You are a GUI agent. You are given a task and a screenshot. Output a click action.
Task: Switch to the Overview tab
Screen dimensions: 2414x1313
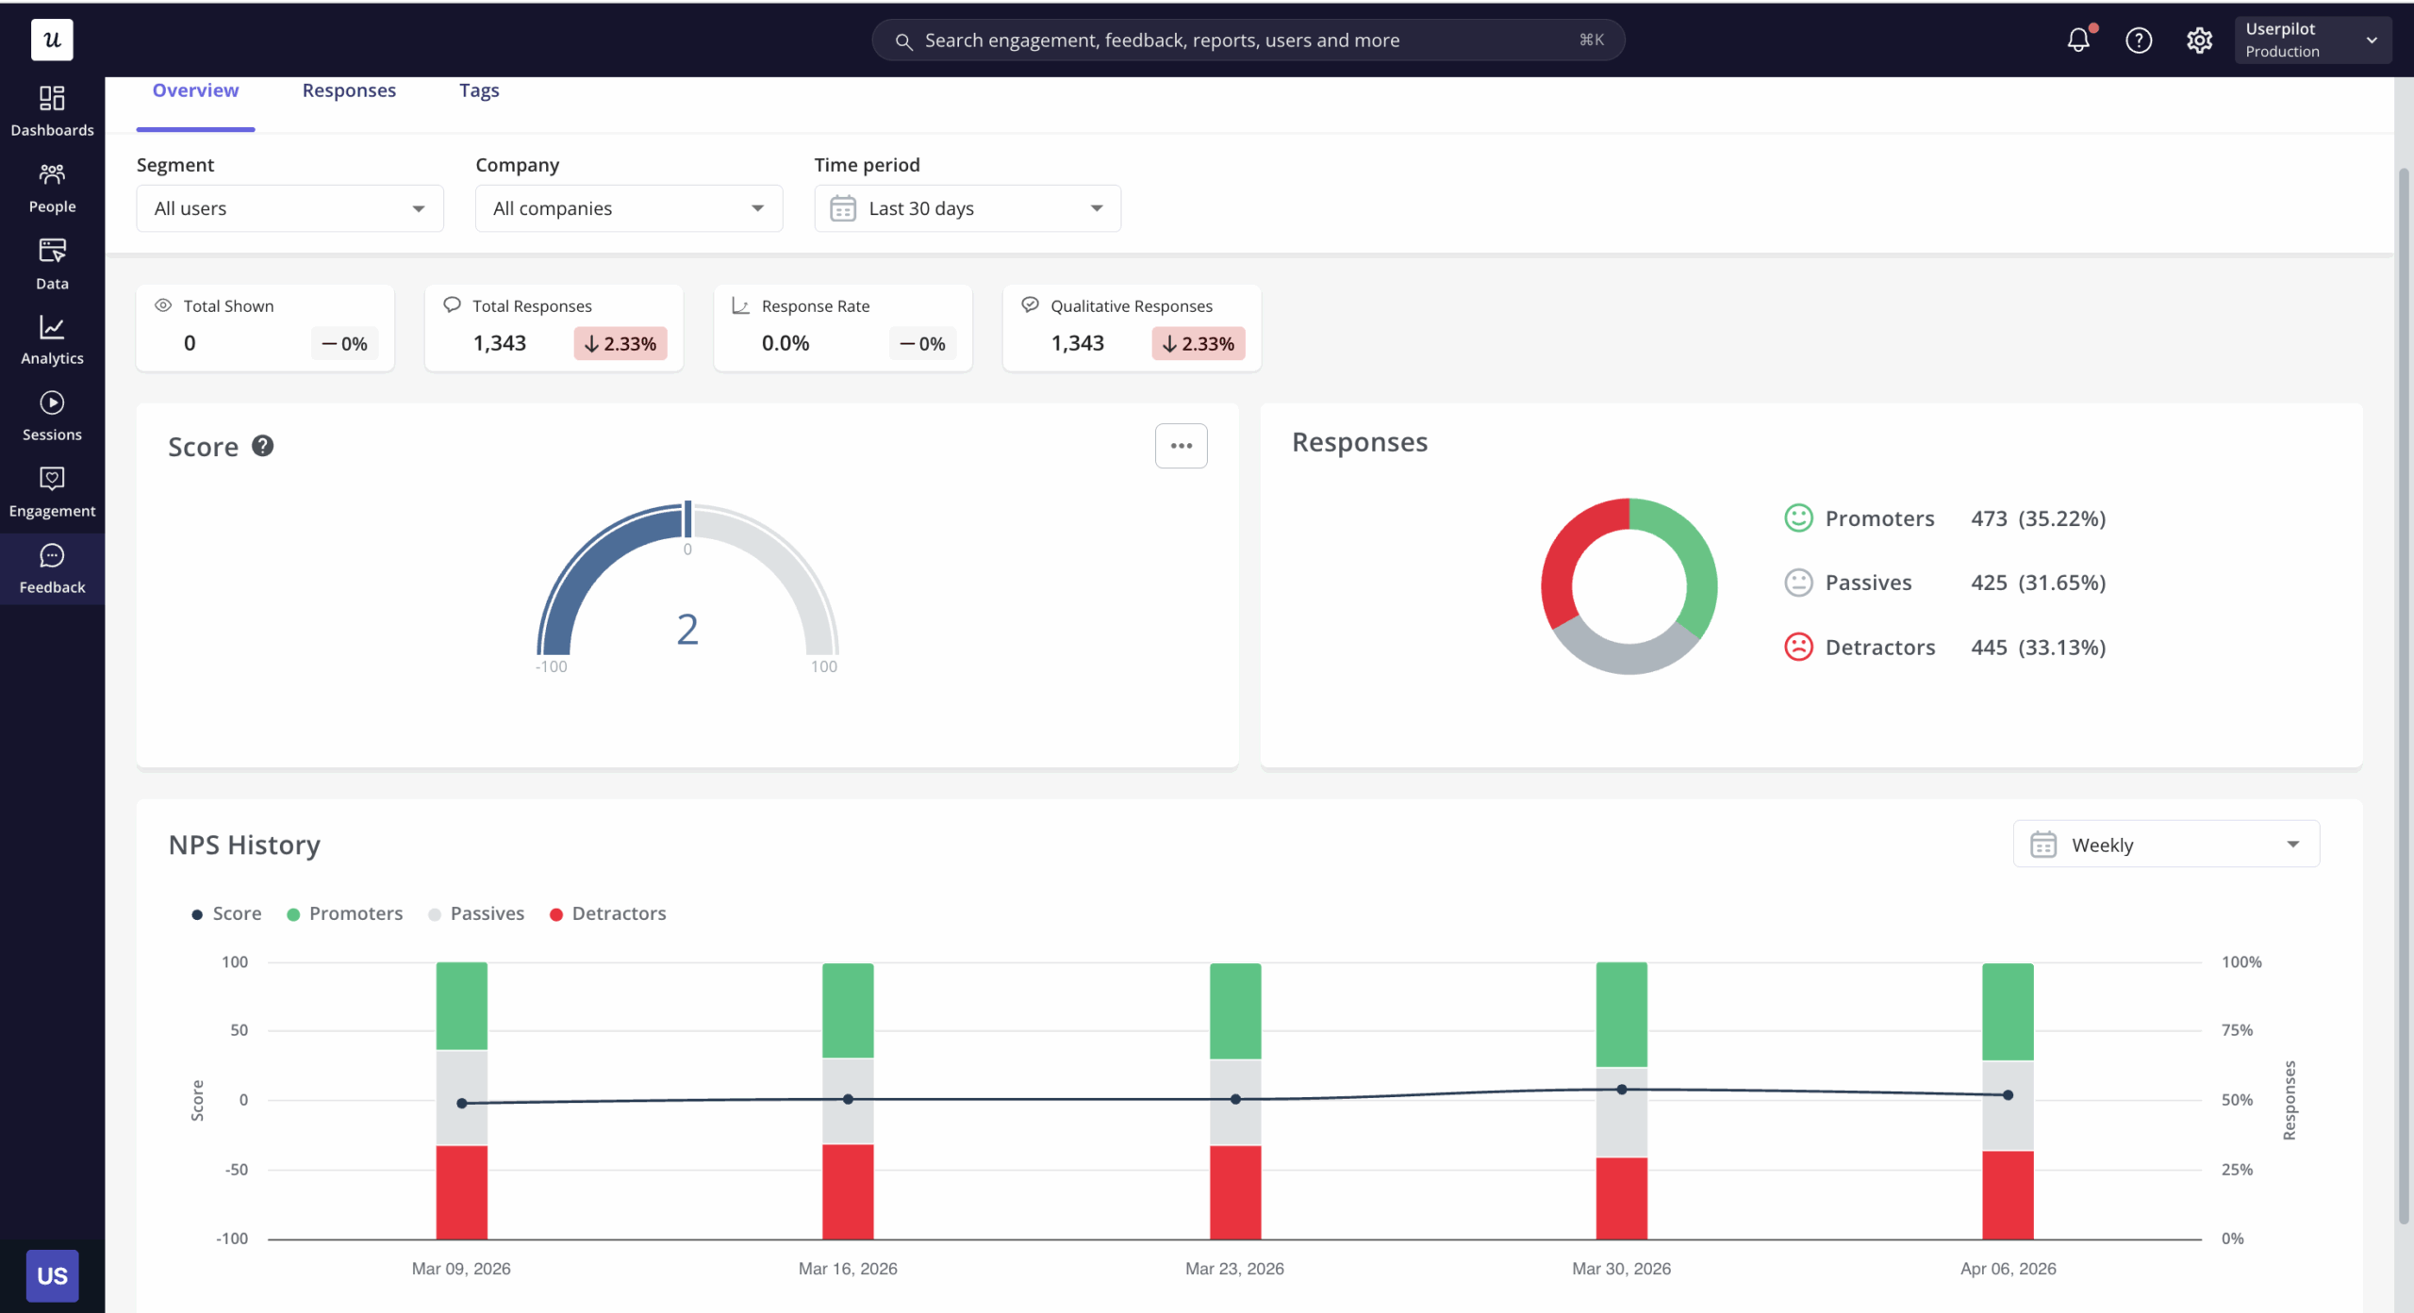click(x=195, y=90)
